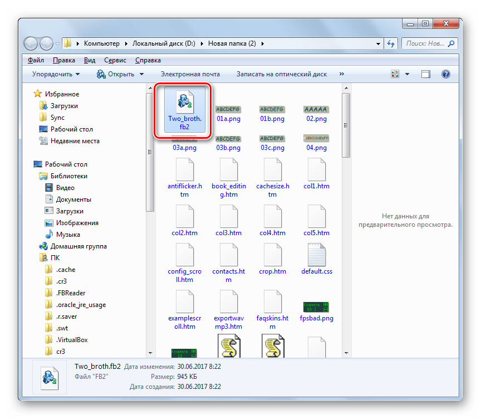The height and width of the screenshot is (419, 481).
Task: Click Записать на оптический диск
Action: (281, 74)
